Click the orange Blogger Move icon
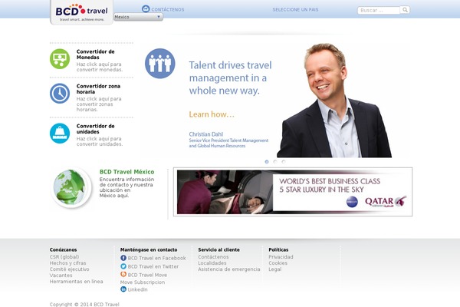This screenshot has width=460, height=307. 123,275
